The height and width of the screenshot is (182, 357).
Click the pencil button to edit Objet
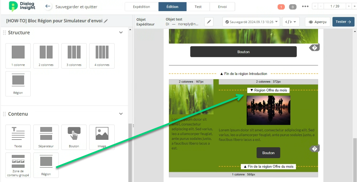(209, 22)
